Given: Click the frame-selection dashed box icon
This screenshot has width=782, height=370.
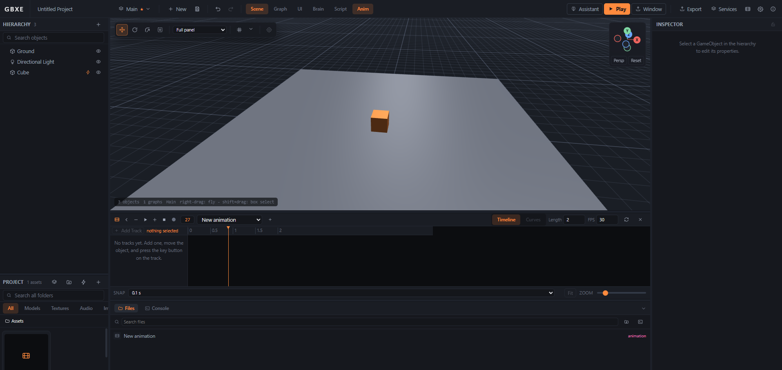Looking at the screenshot, I should pyautogui.click(x=160, y=30).
